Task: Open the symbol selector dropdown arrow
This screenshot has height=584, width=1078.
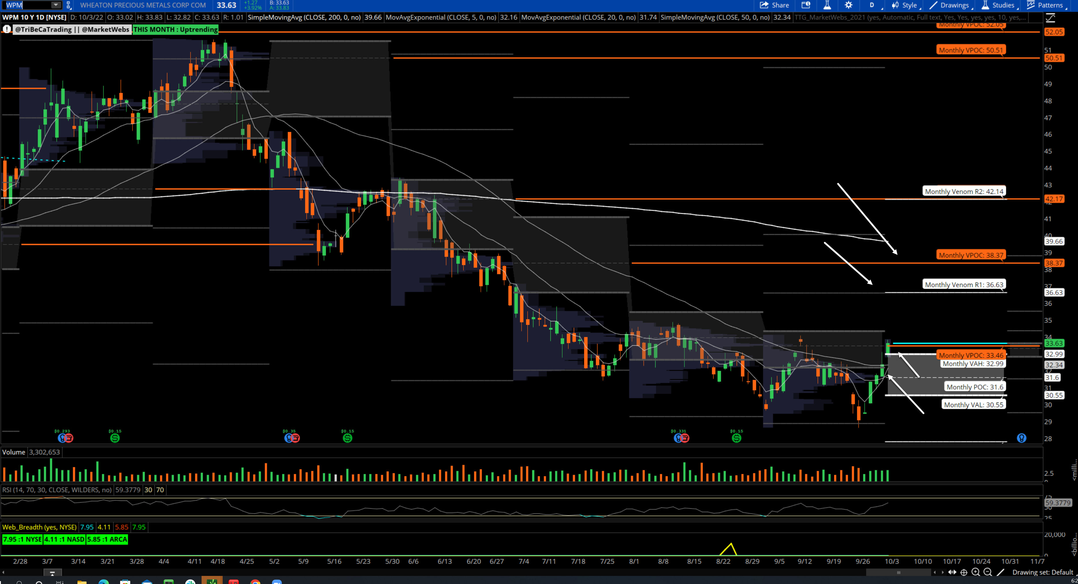Action: point(56,5)
